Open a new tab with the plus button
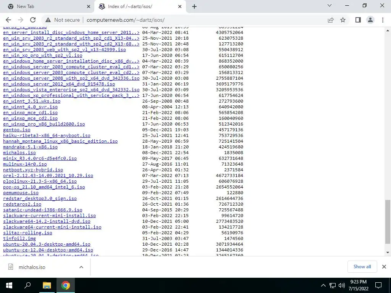This screenshot has width=391, height=293. point(194,7)
